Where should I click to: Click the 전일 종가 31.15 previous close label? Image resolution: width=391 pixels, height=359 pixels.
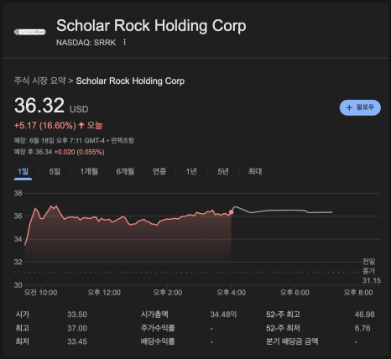pos(371,271)
